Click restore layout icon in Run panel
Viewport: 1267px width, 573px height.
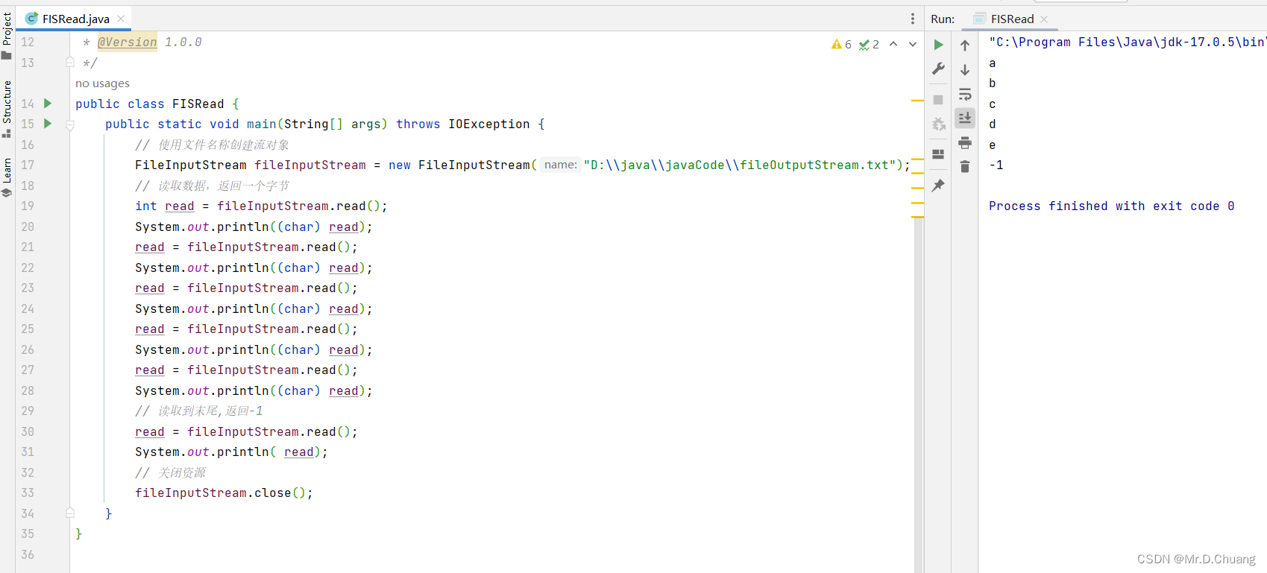tap(938, 154)
